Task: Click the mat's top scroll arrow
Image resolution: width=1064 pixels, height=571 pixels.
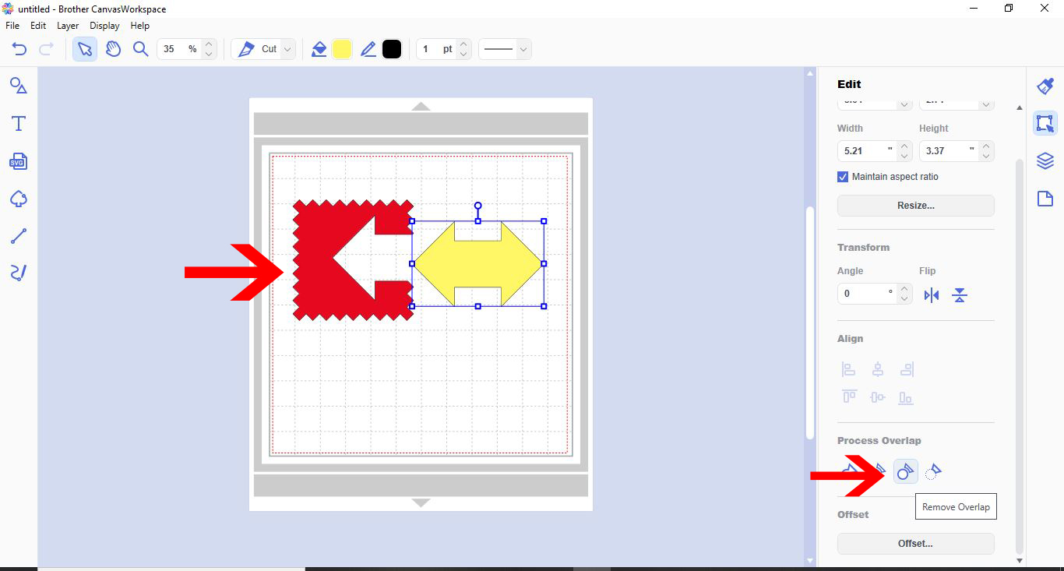Action: click(x=421, y=106)
